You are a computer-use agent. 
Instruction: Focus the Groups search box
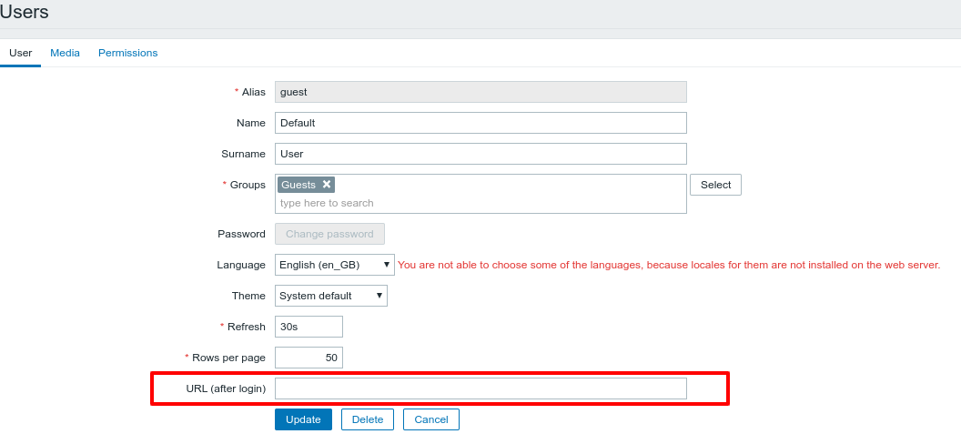pyautogui.click(x=480, y=203)
